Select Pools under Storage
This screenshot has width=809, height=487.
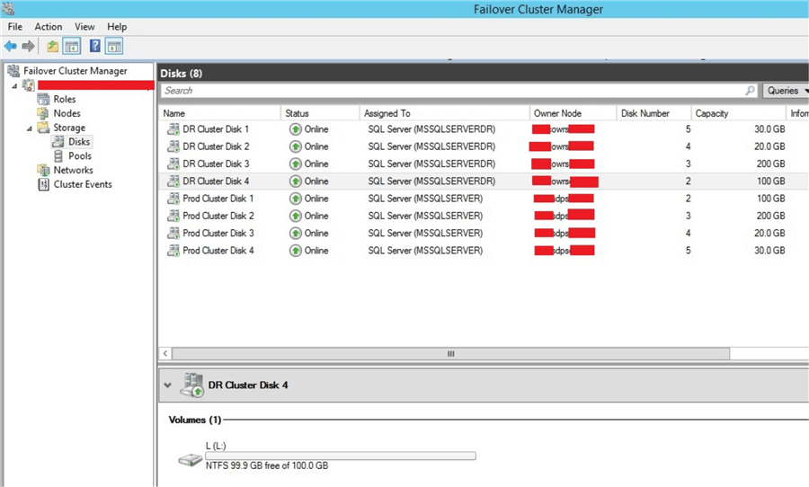pos(80,155)
